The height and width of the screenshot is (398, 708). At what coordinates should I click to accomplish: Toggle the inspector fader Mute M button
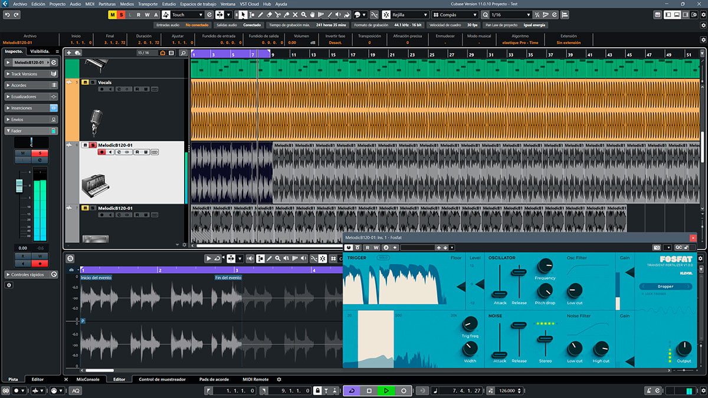[24, 153]
